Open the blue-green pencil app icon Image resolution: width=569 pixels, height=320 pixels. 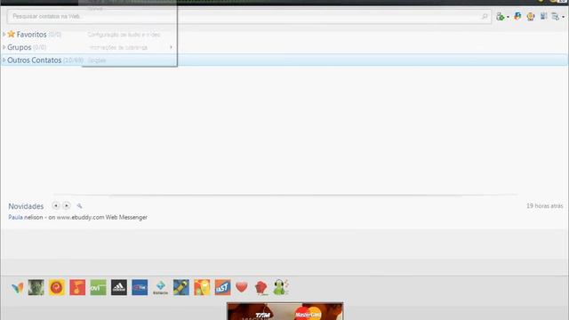(181, 287)
